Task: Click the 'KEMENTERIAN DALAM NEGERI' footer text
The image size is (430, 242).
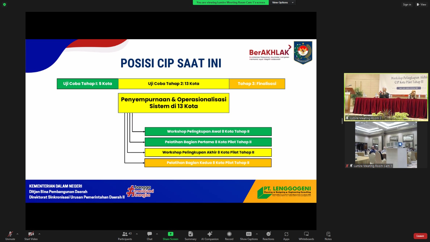Action: [x=56, y=186]
